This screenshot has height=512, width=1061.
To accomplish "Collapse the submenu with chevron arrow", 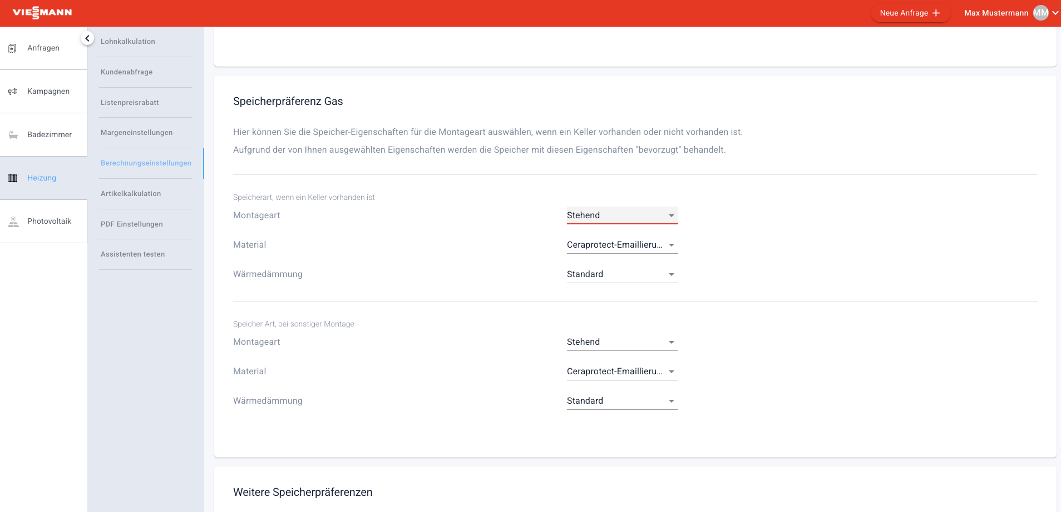I will (x=87, y=38).
